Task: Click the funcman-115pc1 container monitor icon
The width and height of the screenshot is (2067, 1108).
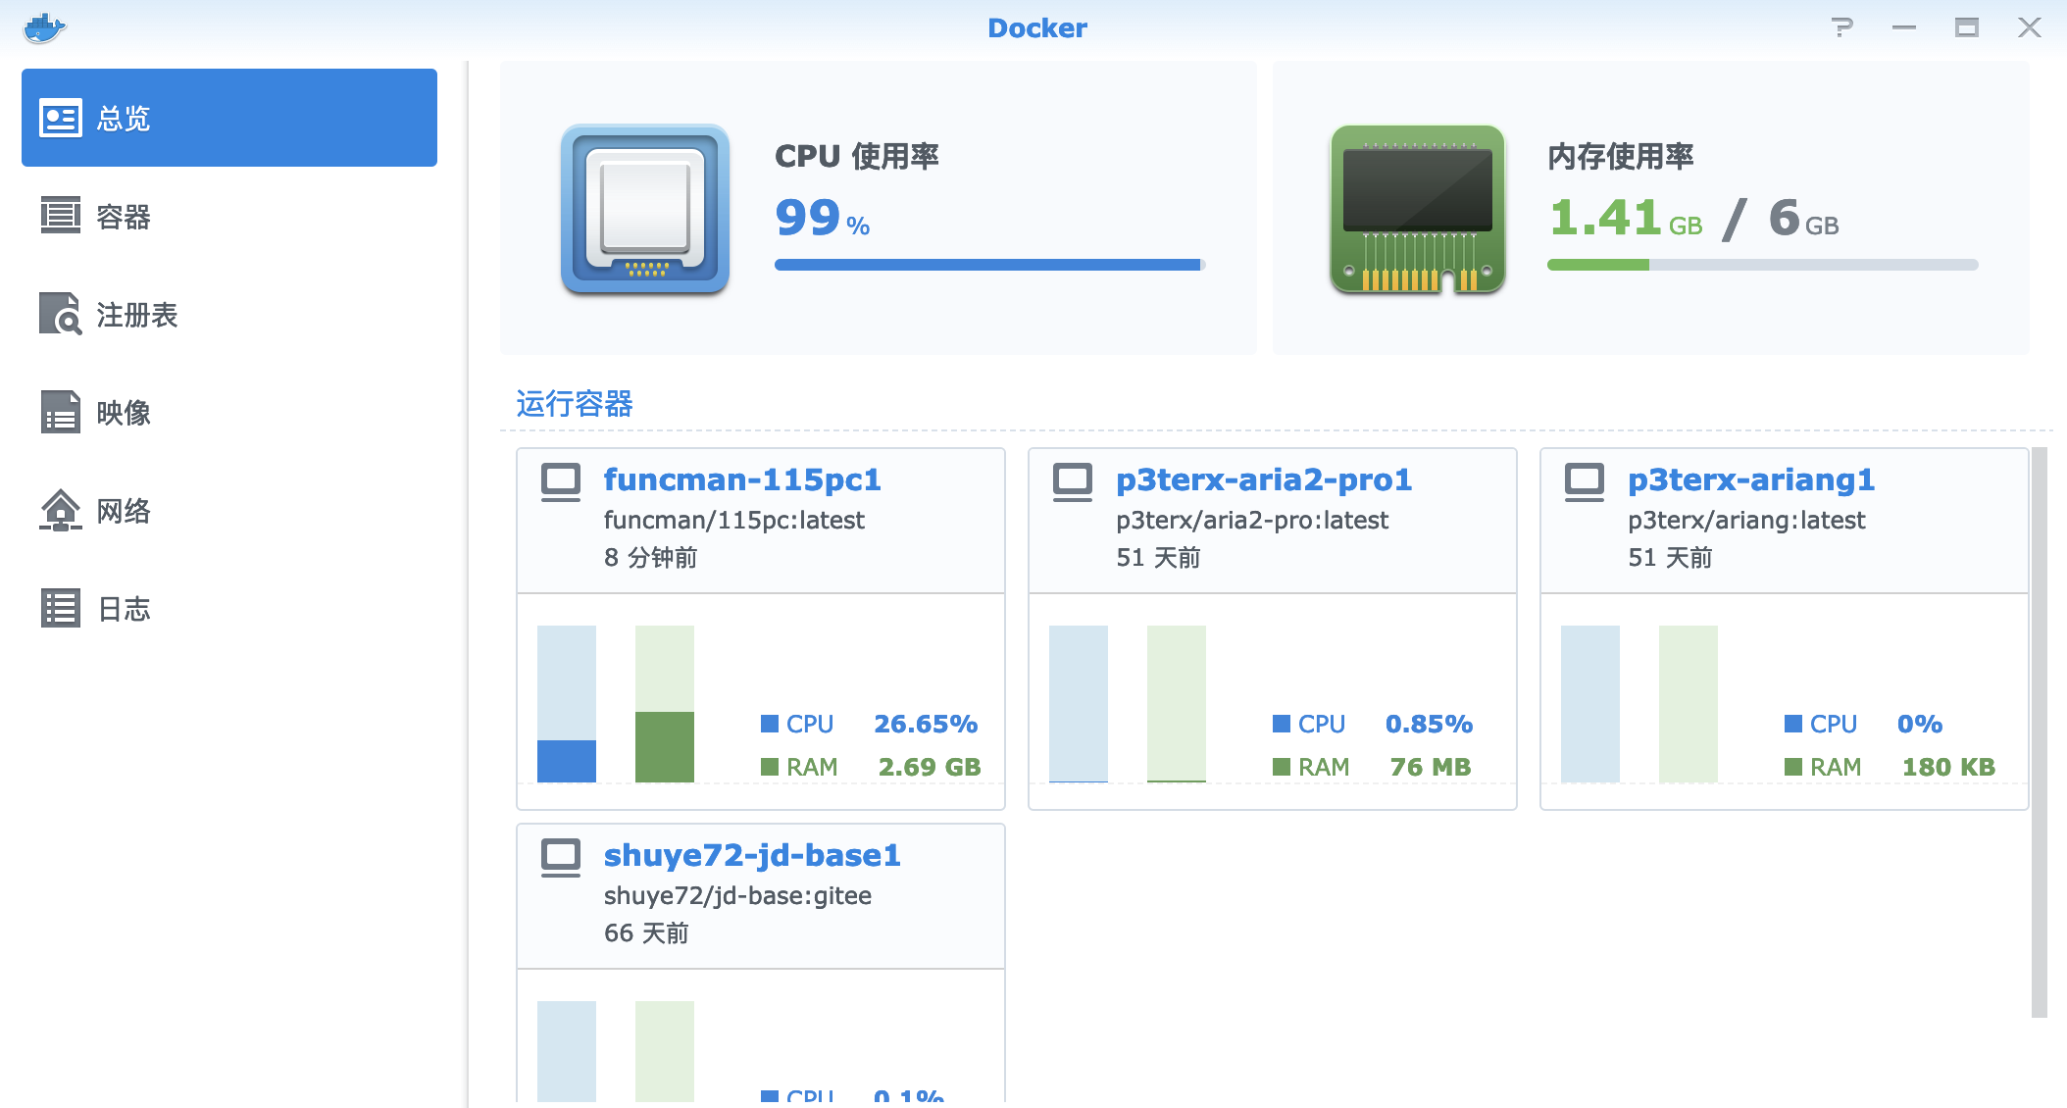Action: click(x=561, y=482)
